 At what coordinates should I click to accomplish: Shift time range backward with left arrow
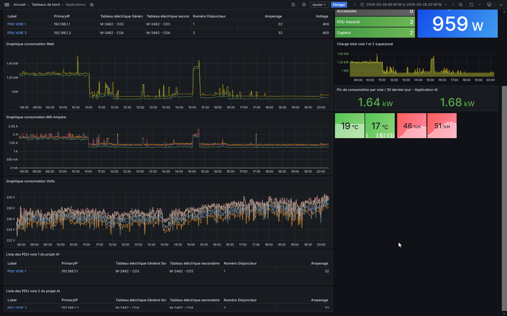pos(355,5)
